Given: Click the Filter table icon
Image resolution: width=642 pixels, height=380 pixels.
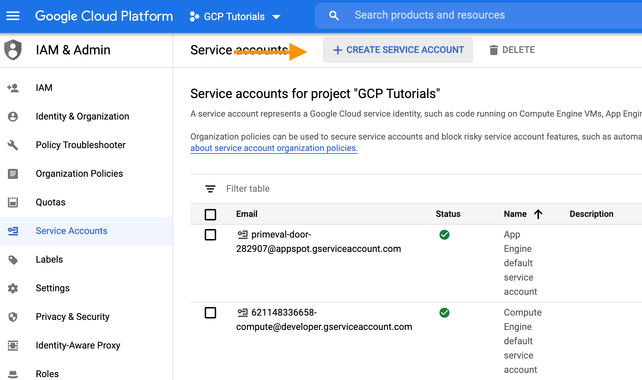Looking at the screenshot, I should [210, 189].
